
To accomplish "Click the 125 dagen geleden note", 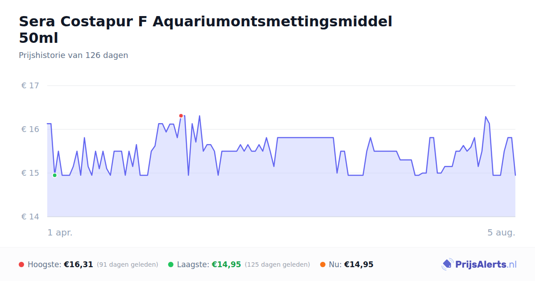I will [x=277, y=264].
